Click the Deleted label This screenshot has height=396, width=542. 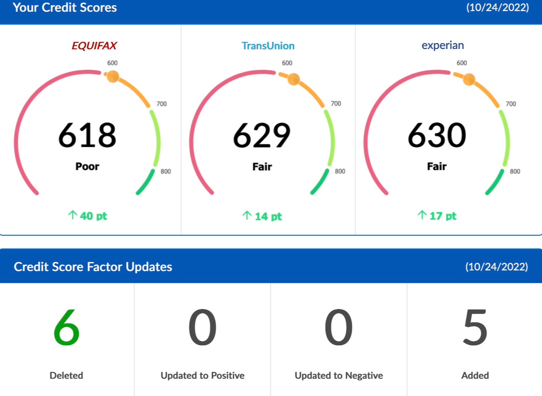[x=66, y=375]
